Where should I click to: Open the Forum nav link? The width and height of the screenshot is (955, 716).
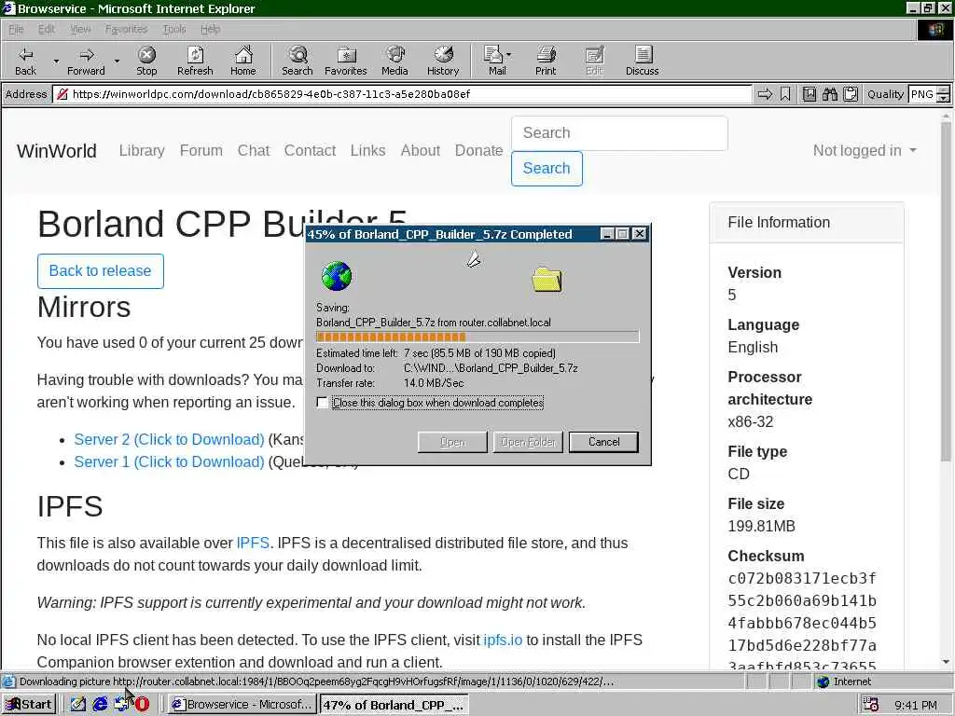[x=201, y=150]
